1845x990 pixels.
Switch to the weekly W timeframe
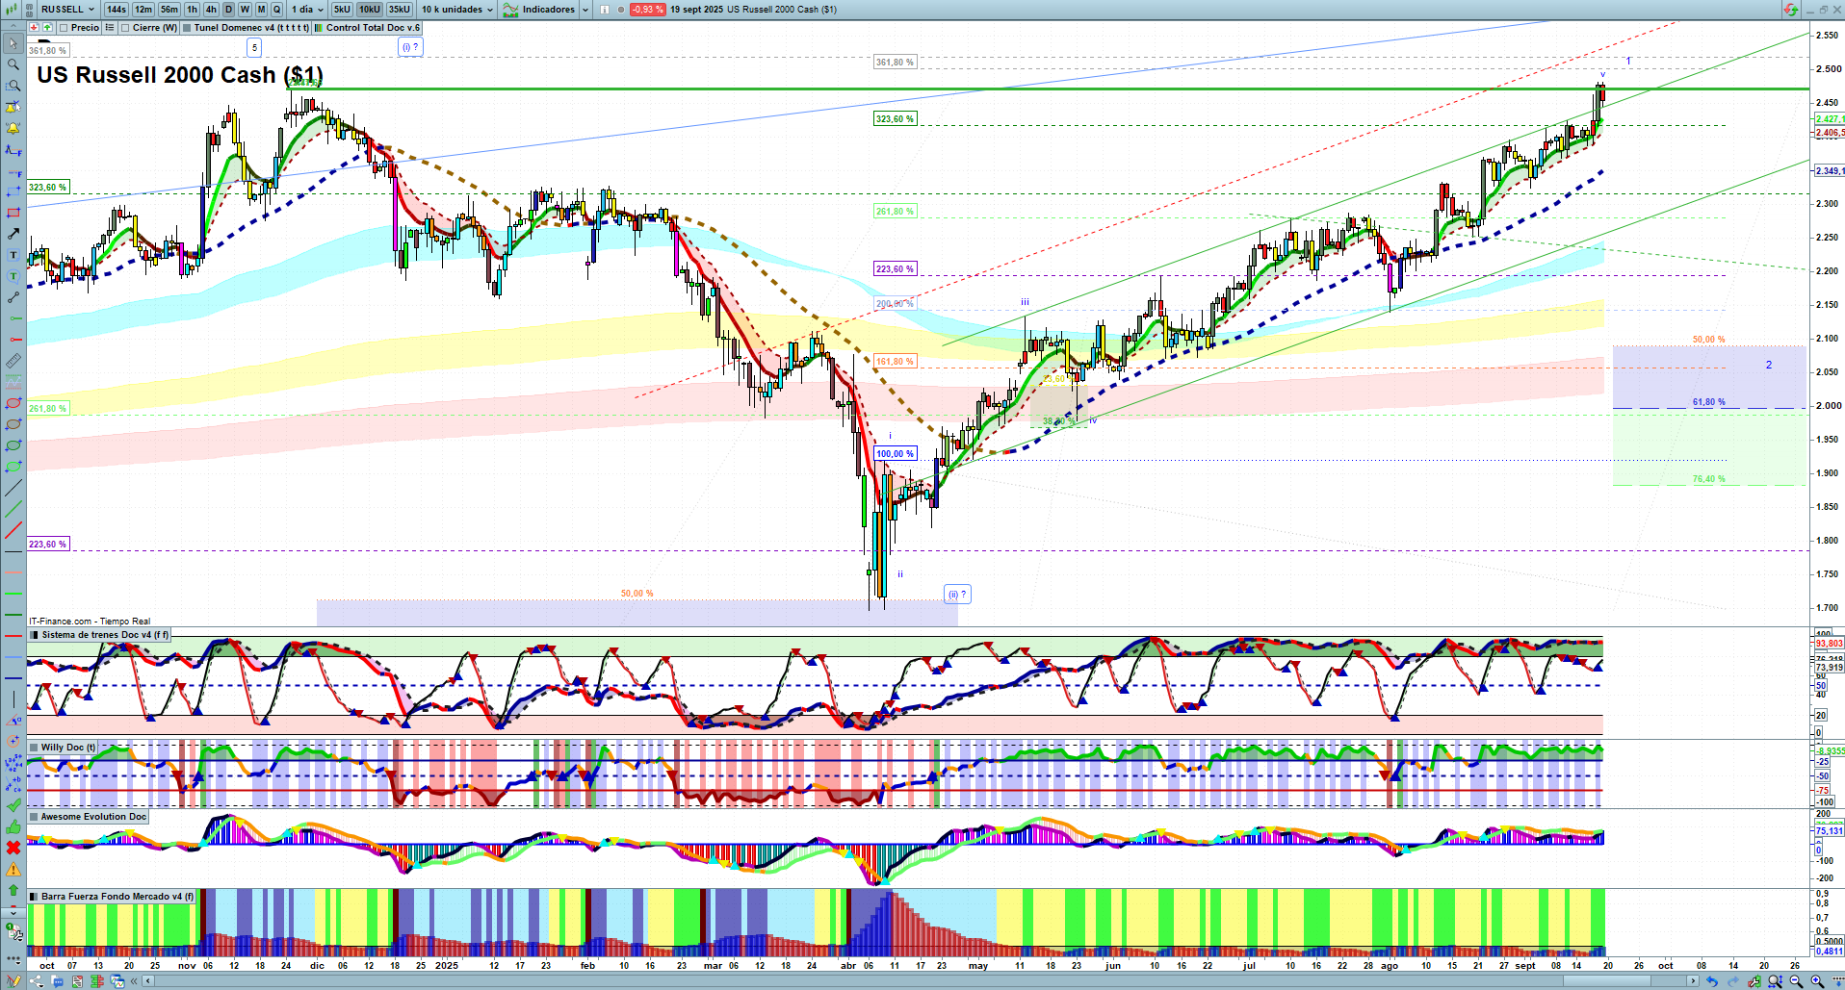(x=245, y=10)
